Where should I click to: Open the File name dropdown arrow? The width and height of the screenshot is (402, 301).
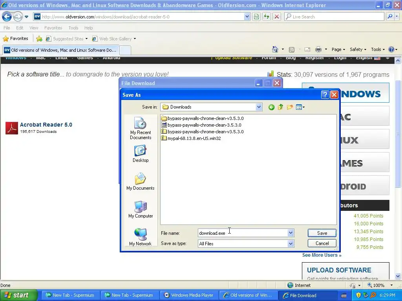coord(291,233)
